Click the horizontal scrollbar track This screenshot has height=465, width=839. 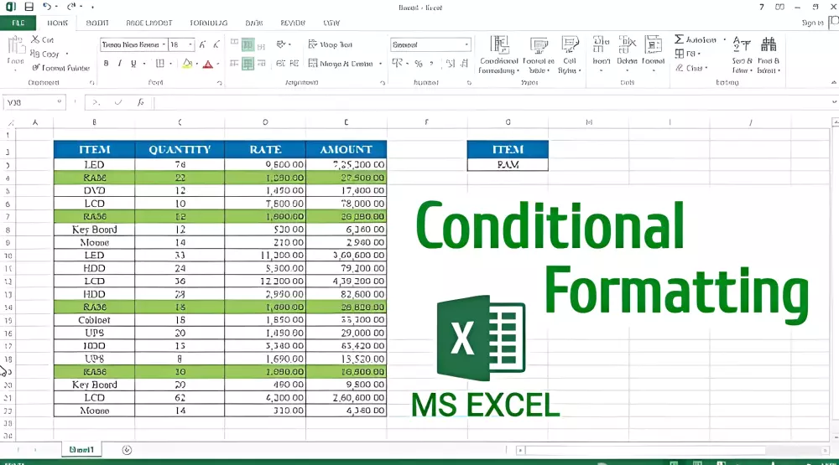[x=671, y=451]
